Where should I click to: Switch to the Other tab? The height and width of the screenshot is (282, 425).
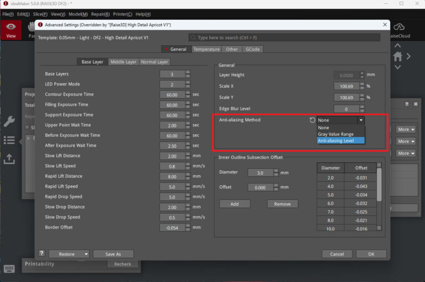click(x=232, y=49)
